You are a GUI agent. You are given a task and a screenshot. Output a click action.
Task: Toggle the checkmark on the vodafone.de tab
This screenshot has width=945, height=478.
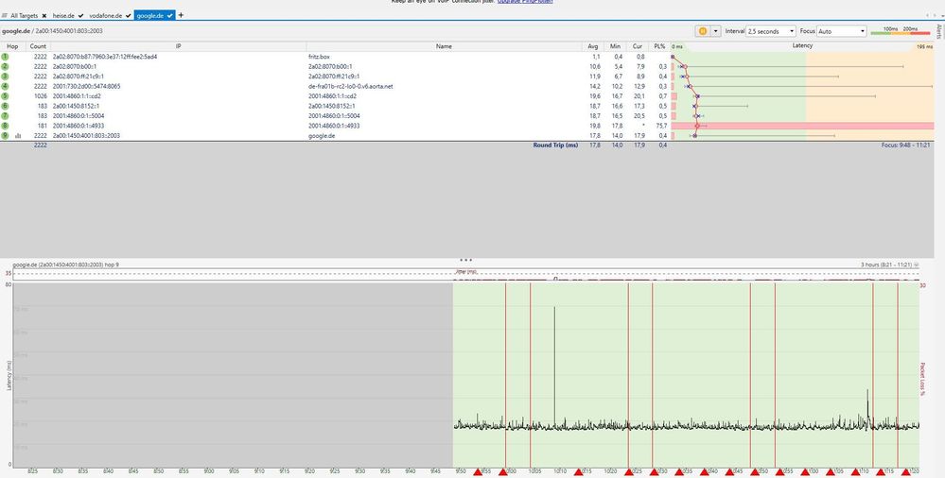point(128,16)
